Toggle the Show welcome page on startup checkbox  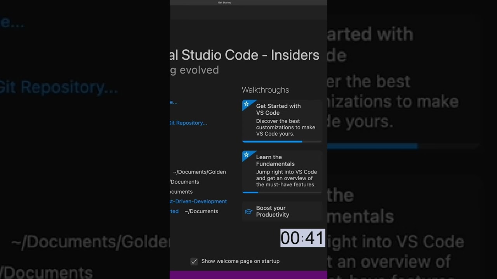pyautogui.click(x=194, y=261)
